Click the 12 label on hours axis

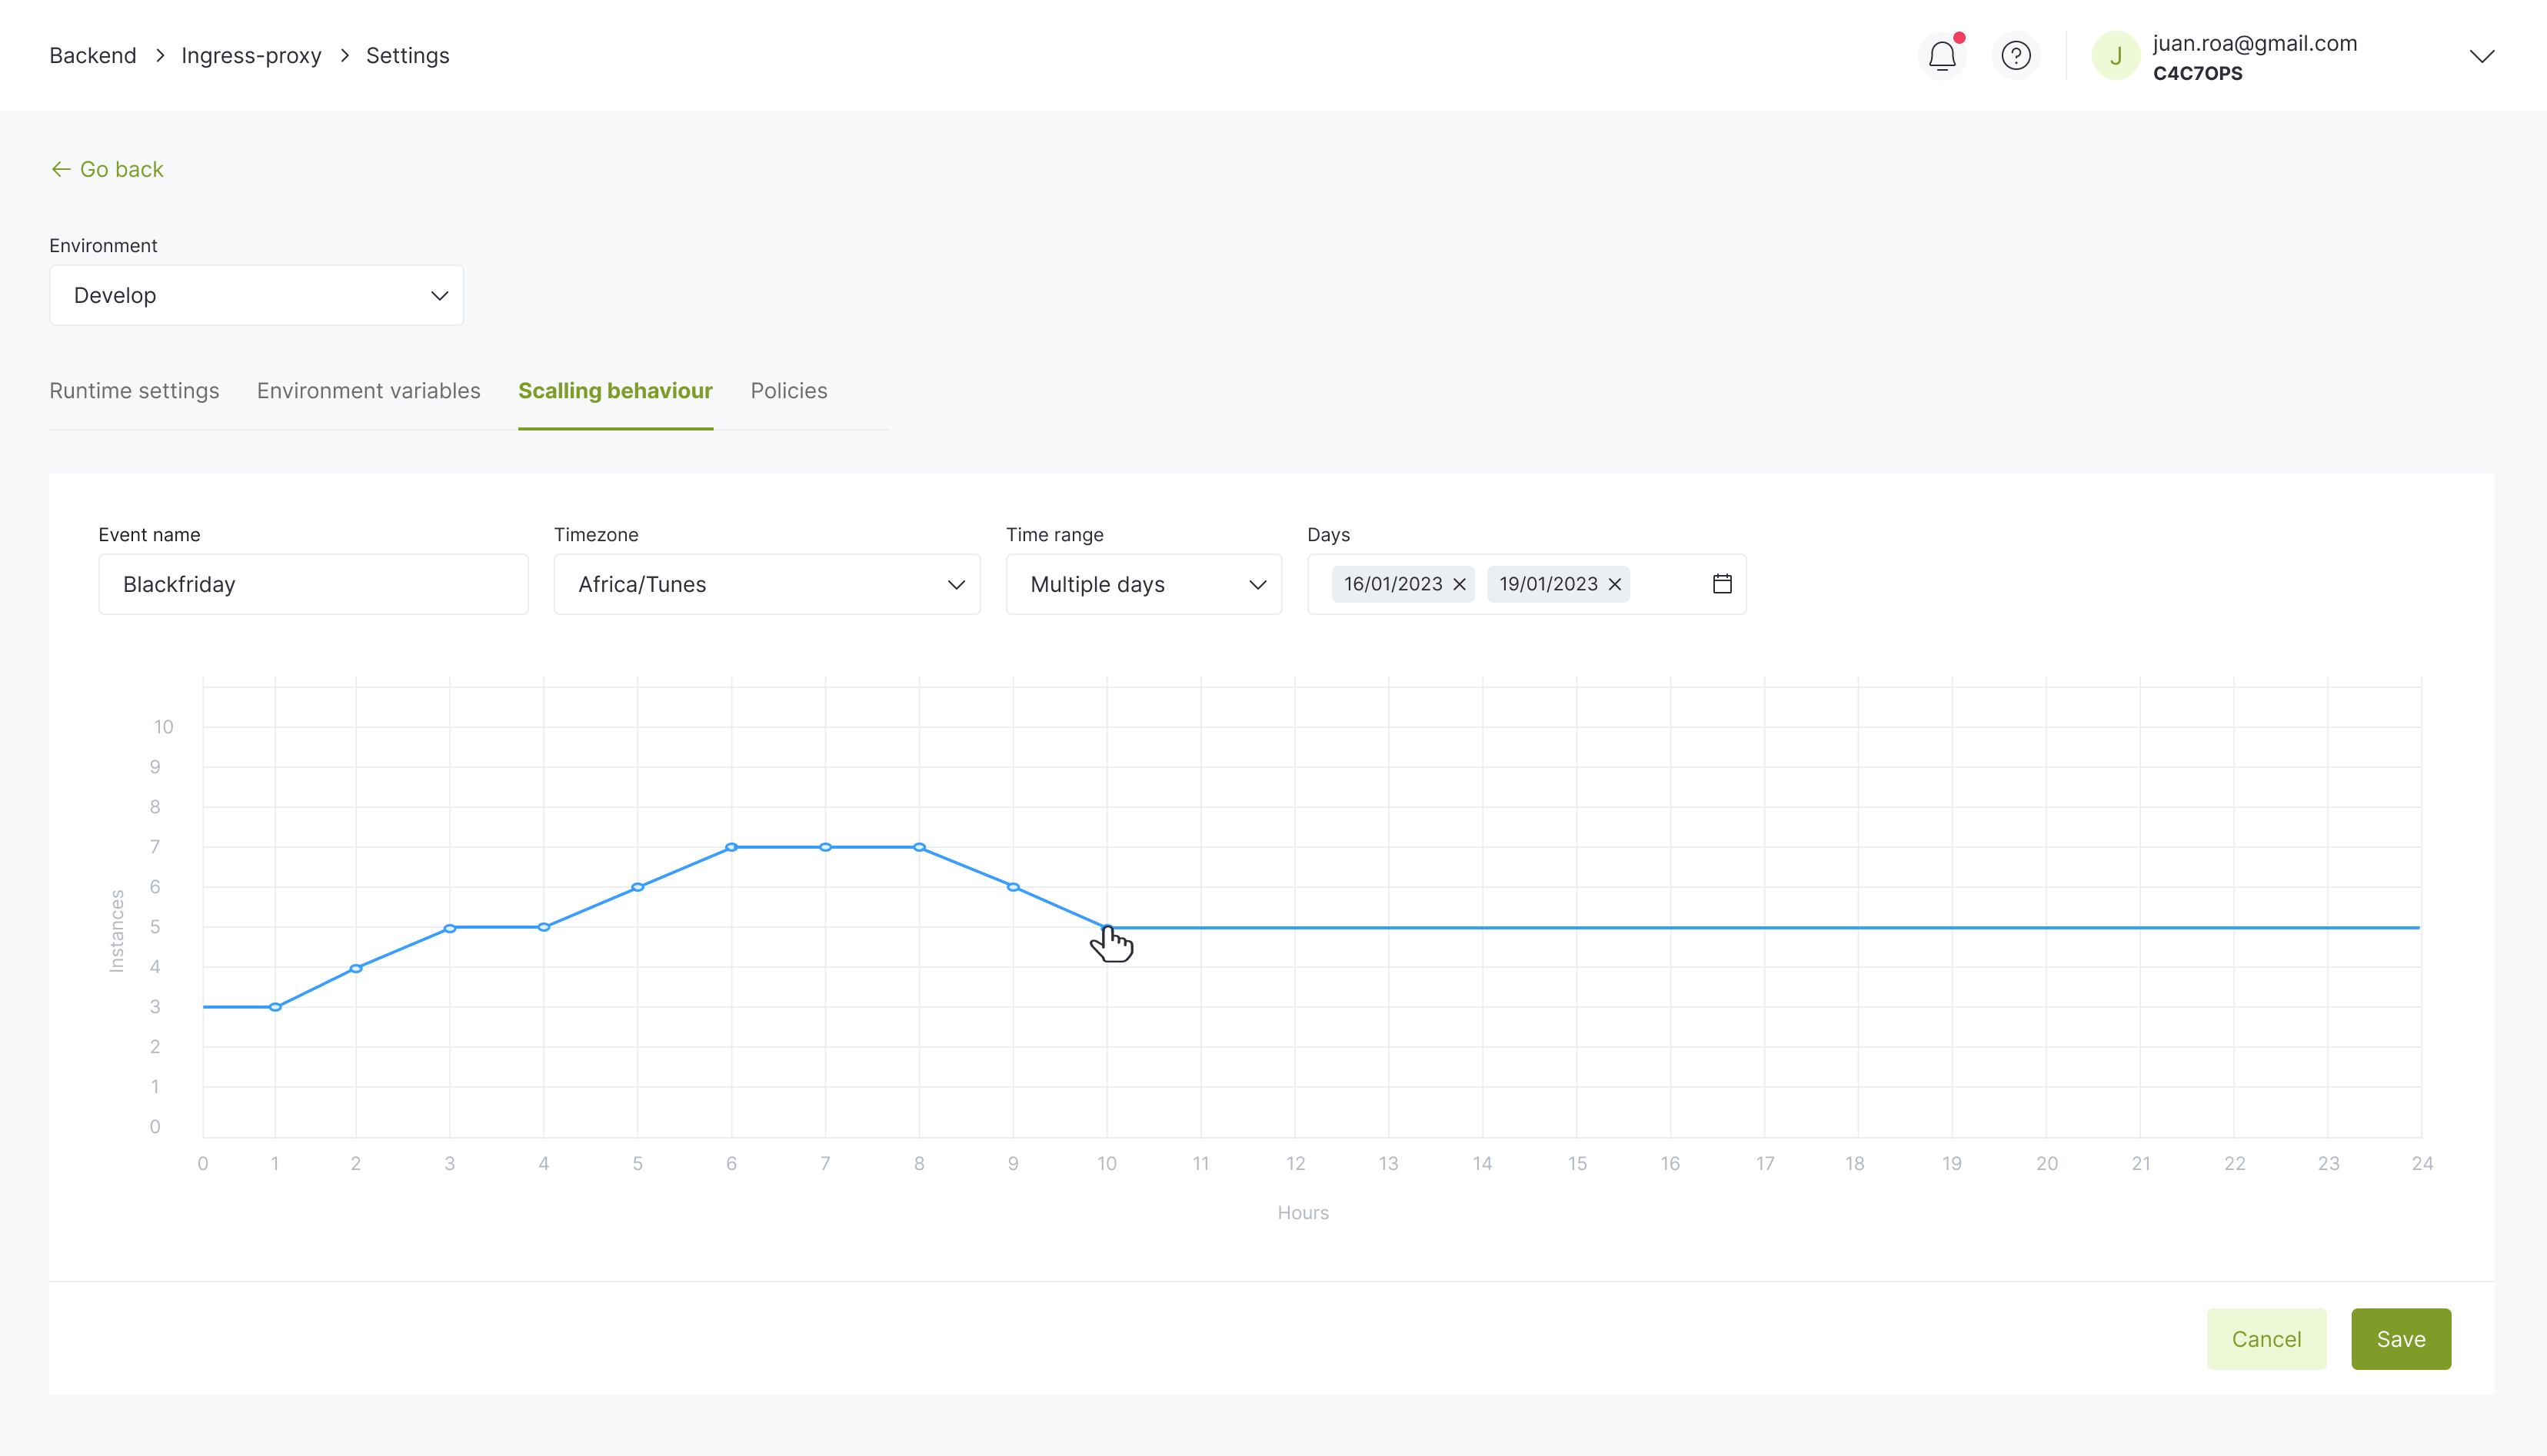tap(1296, 1164)
